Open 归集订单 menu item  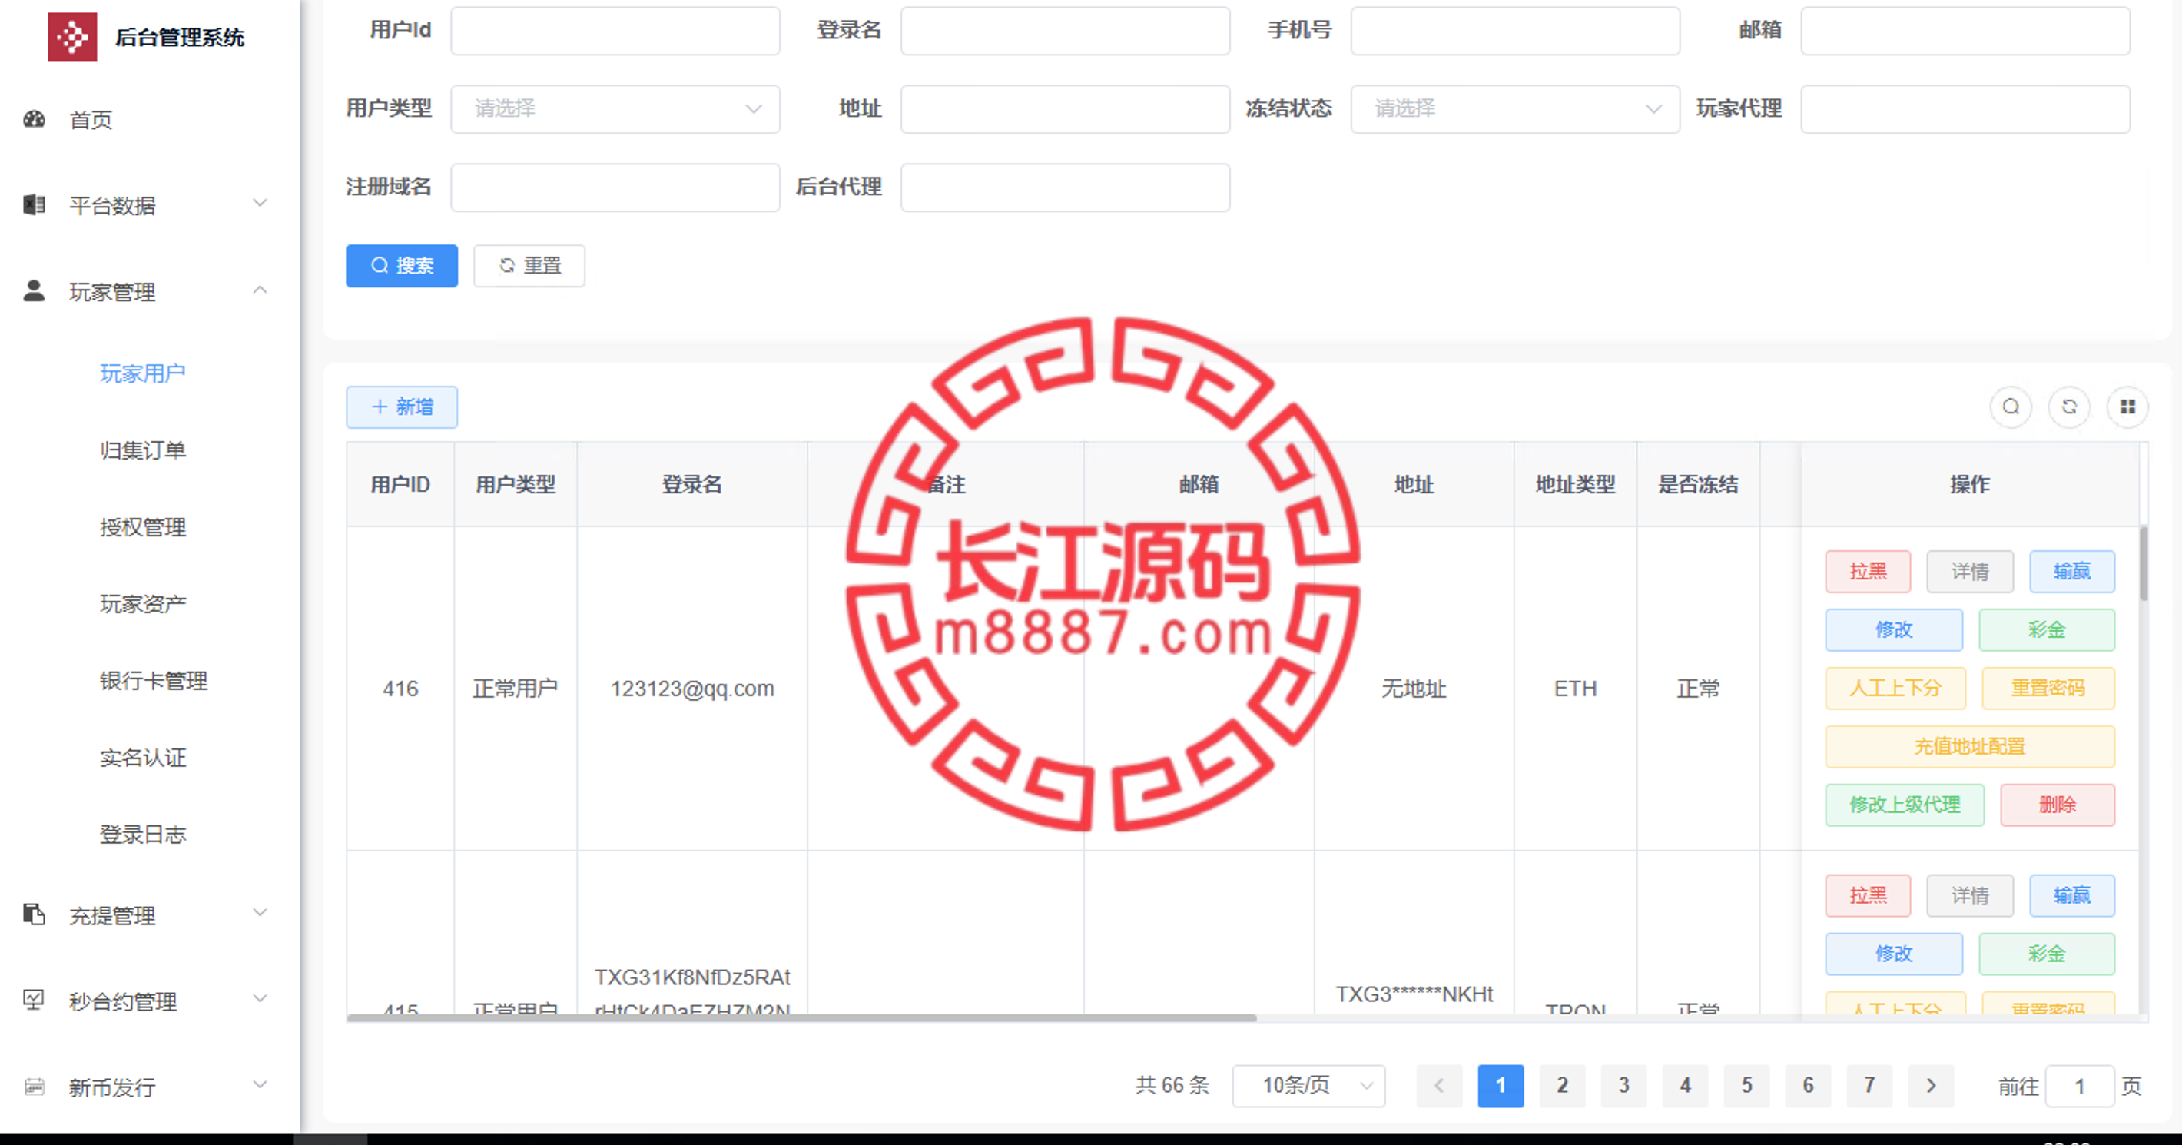point(142,450)
